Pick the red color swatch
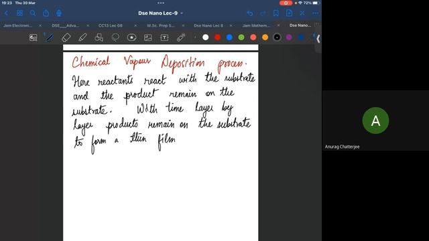 (x=217, y=37)
